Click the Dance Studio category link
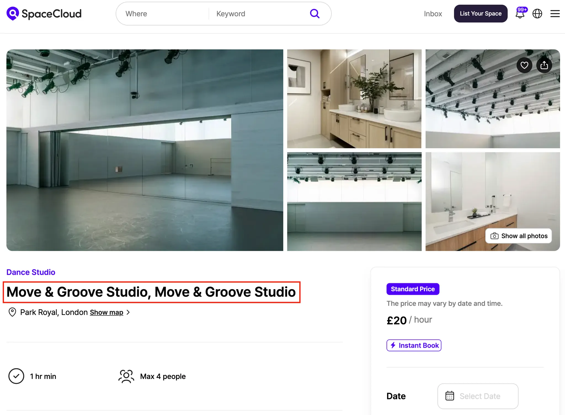The image size is (565, 415). 31,272
